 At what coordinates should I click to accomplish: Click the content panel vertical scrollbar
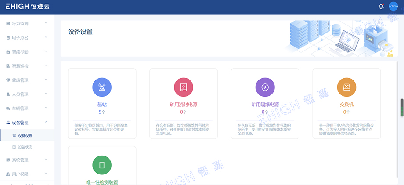(x=397, y=119)
